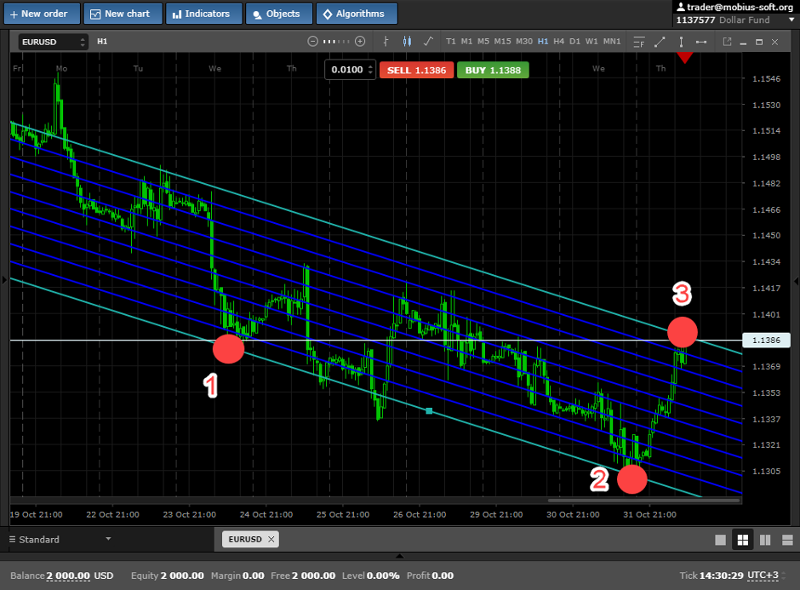
Task: Select the M15 timeframe
Action: (502, 42)
